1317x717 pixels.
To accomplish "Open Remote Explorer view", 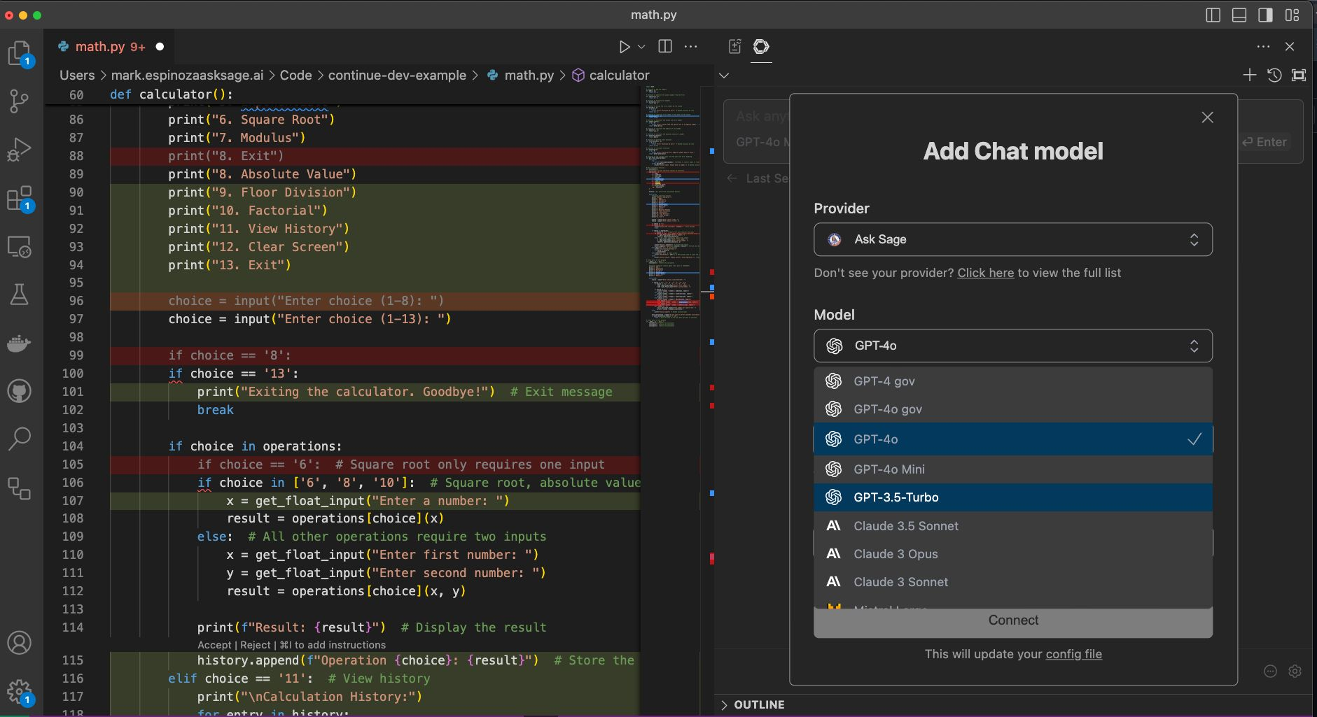I will tap(20, 247).
